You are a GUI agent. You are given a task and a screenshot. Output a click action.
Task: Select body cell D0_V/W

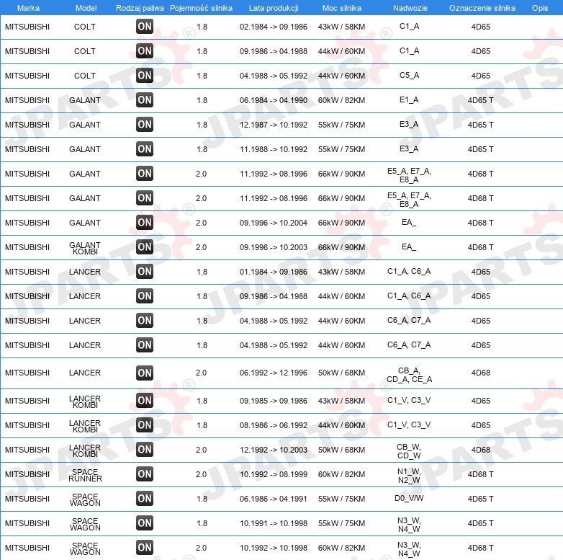tap(409, 498)
